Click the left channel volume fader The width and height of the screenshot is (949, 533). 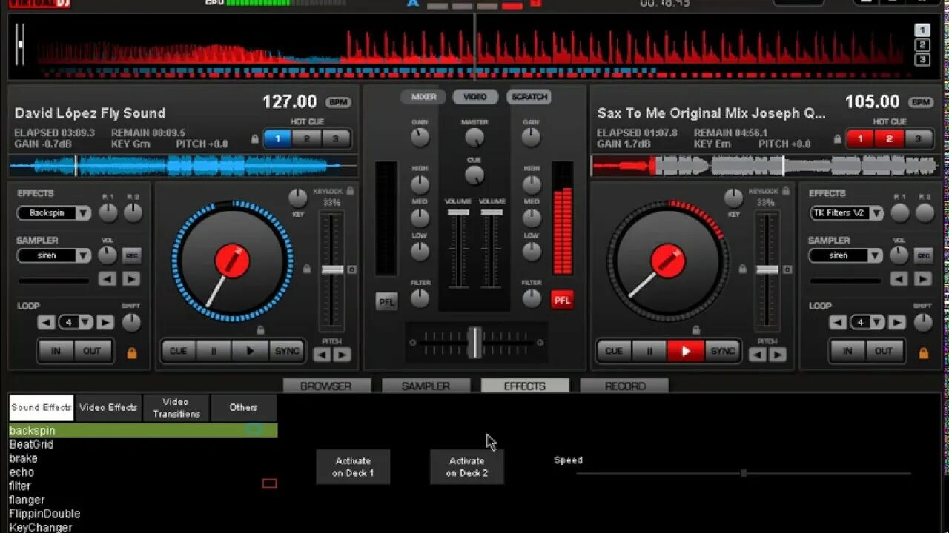click(458, 212)
